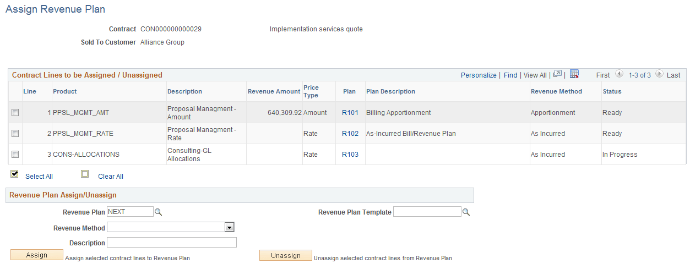Go to previous rows arrow icon
The width and height of the screenshot is (690, 269).
point(619,74)
